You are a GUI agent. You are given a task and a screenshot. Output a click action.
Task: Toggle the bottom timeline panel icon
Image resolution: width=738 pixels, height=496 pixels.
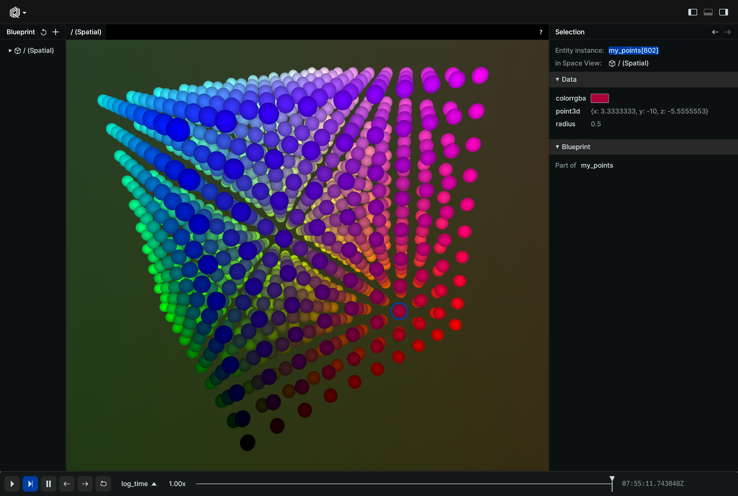point(708,12)
